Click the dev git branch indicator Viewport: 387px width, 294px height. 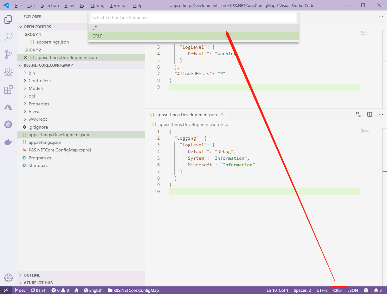(x=20, y=290)
